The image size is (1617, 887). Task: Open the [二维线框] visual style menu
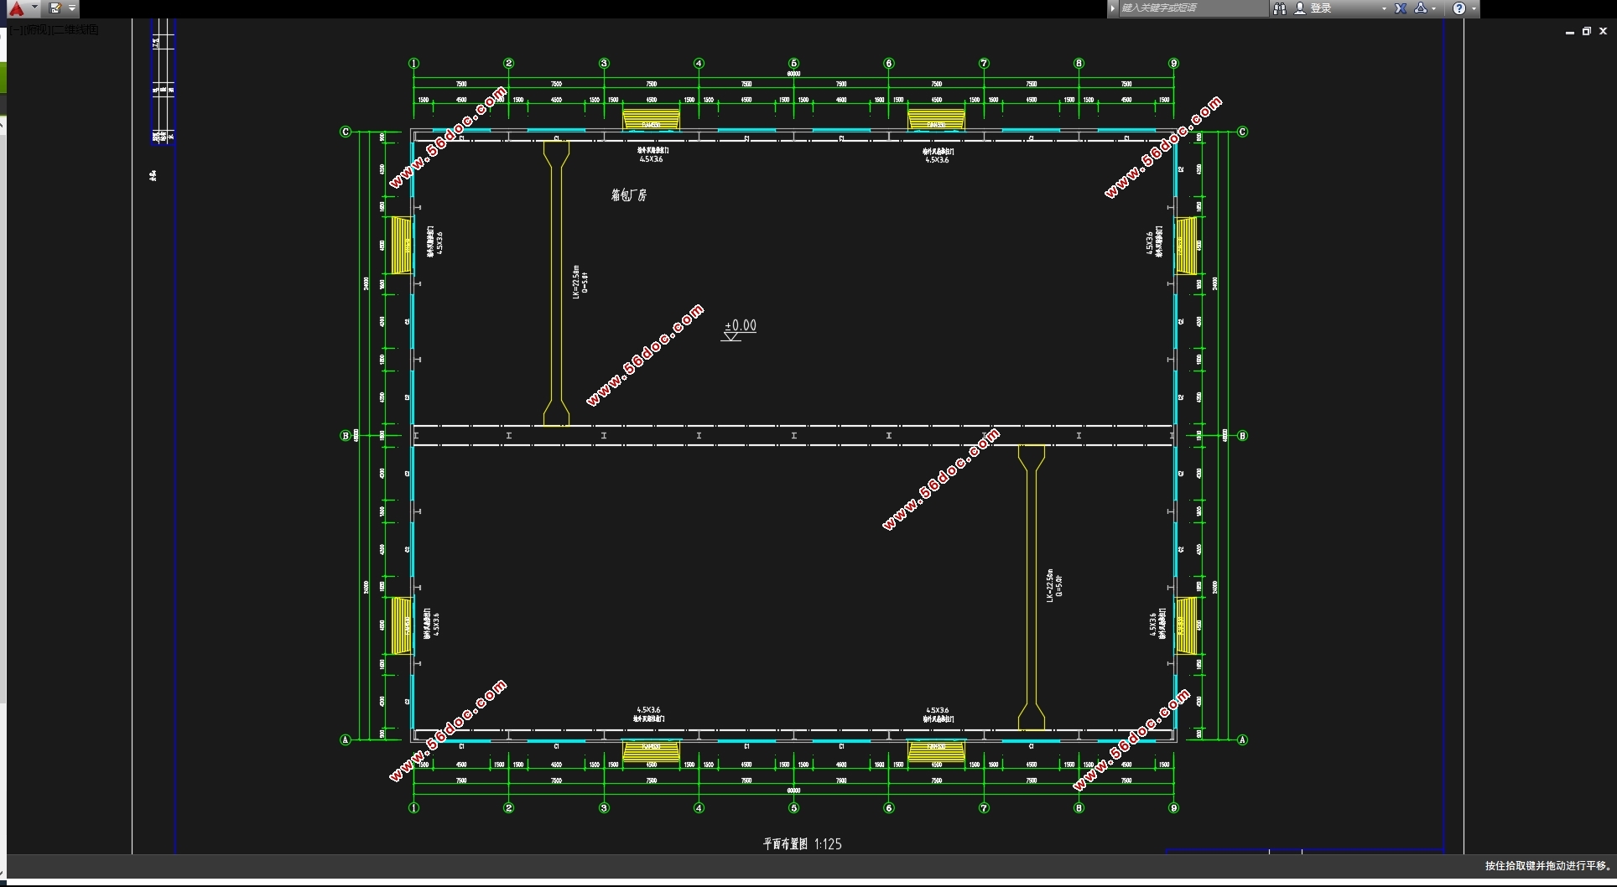point(75,29)
